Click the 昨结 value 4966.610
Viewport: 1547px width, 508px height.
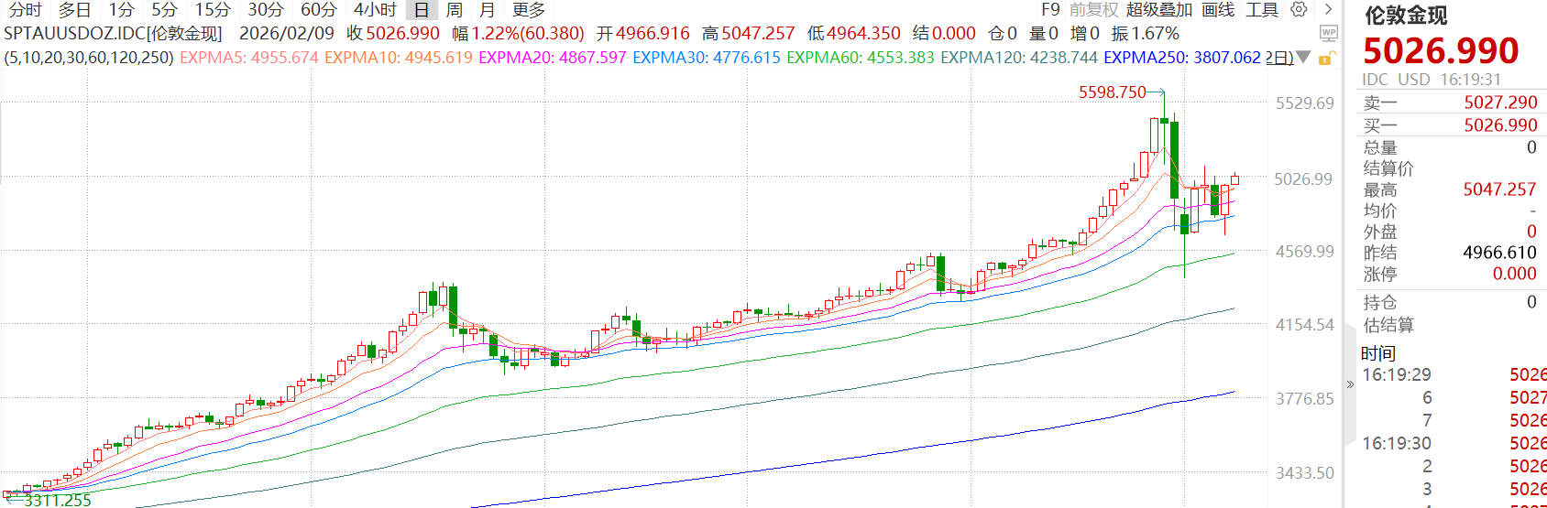[1499, 253]
